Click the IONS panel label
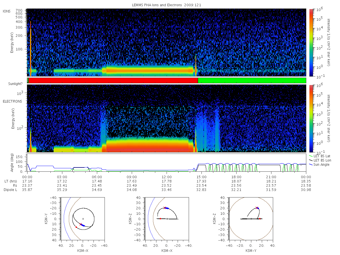 pyautogui.click(x=7, y=11)
